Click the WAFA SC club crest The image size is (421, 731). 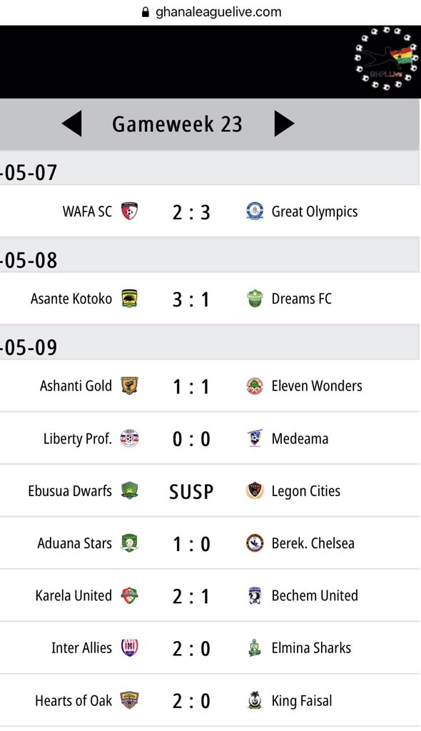pyautogui.click(x=130, y=211)
